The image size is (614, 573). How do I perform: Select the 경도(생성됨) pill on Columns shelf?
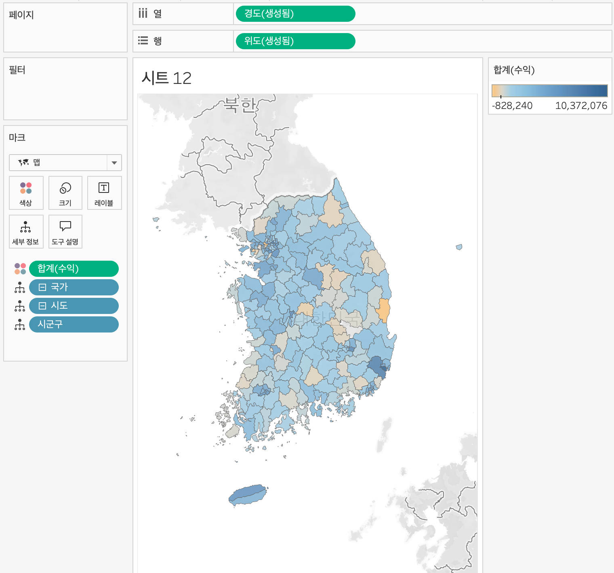[296, 14]
